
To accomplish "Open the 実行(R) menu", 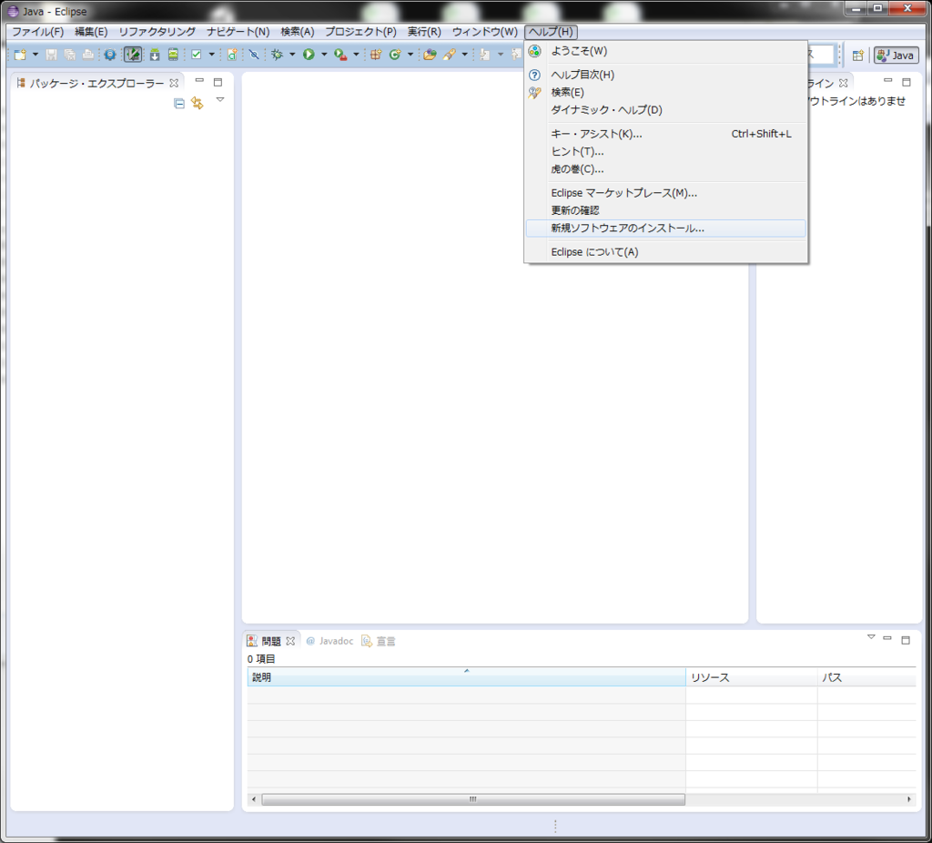I will [x=424, y=32].
